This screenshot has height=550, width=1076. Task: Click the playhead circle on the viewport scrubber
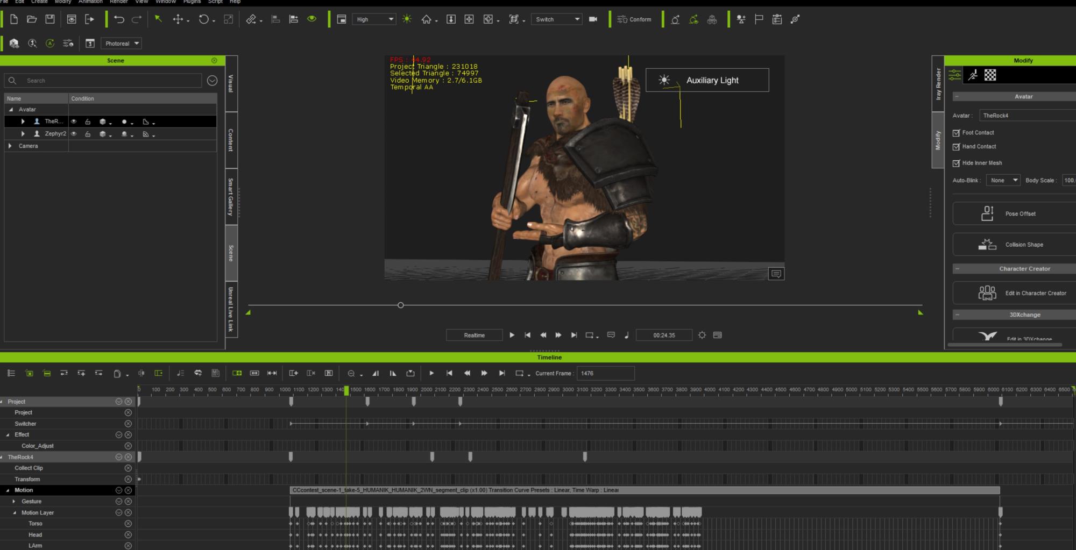pyautogui.click(x=400, y=305)
